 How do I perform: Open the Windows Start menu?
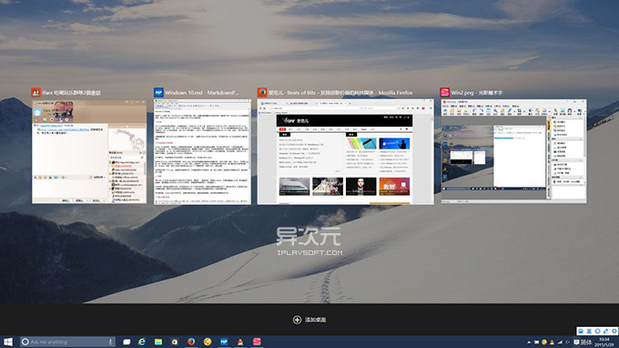(x=8, y=342)
